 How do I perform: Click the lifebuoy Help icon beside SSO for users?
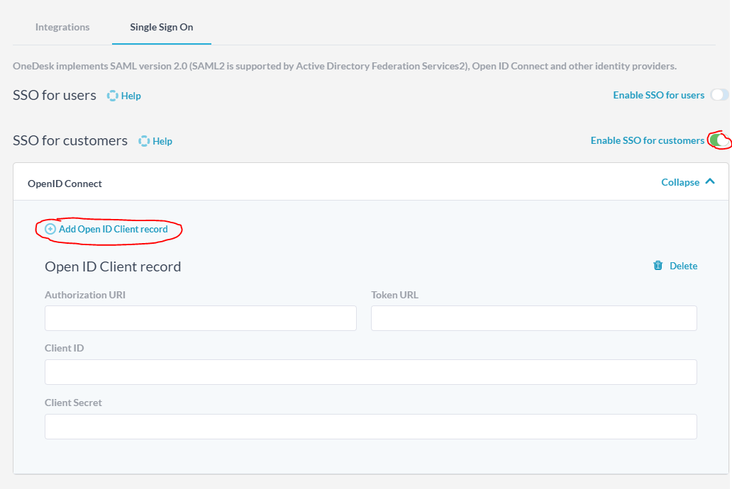click(112, 96)
